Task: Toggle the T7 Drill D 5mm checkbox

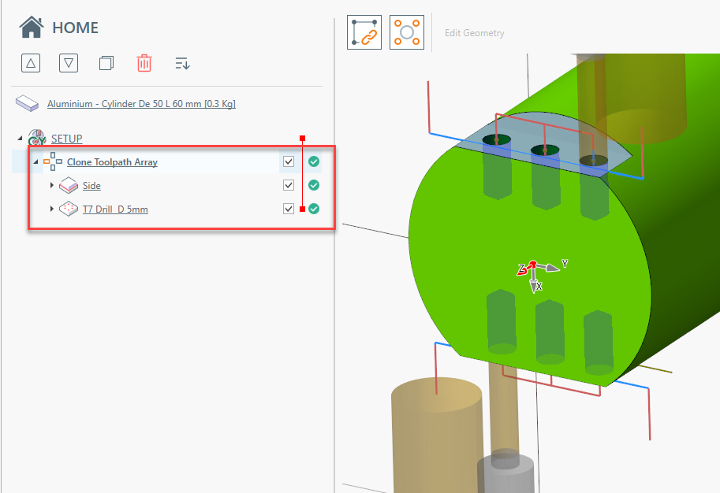Action: point(289,209)
